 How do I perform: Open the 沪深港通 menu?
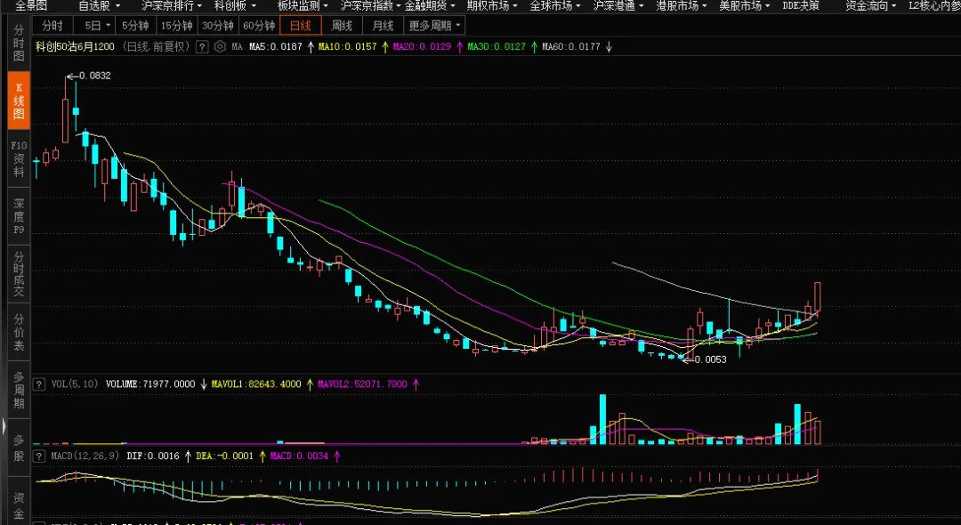[618, 5]
